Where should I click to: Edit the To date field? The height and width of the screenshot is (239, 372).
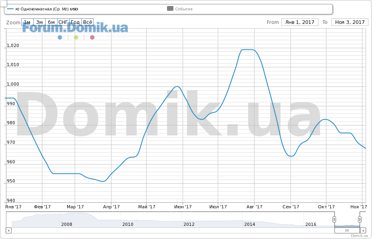coord(350,22)
